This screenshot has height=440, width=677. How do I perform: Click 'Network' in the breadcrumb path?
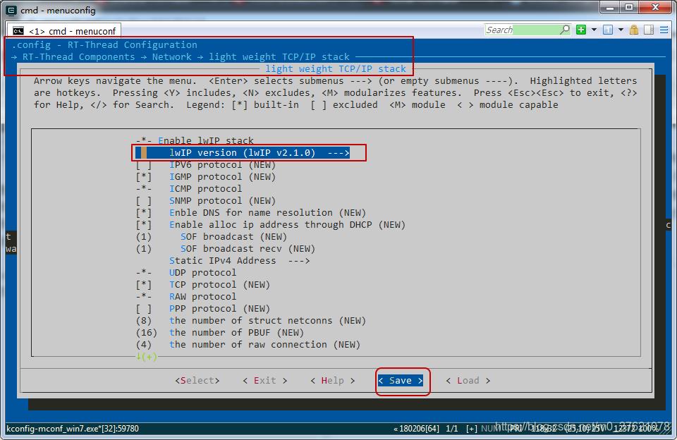pos(172,57)
